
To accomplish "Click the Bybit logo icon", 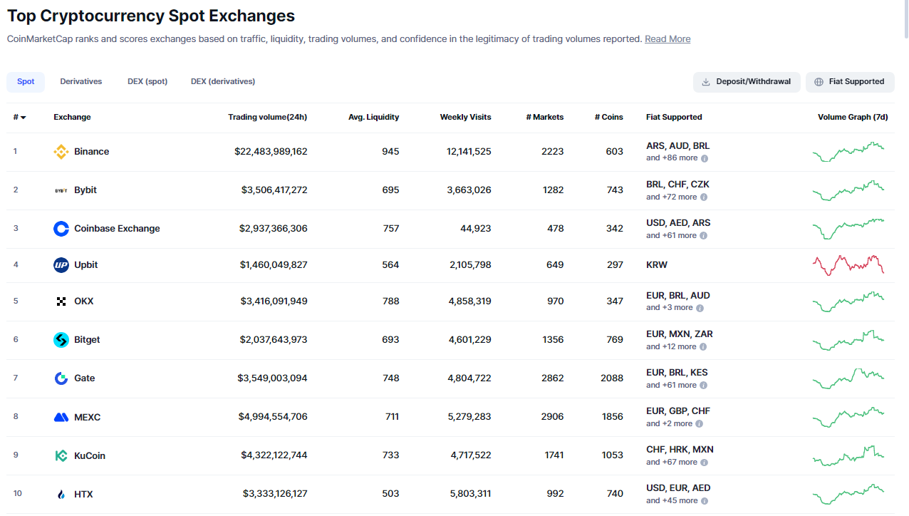I will click(x=61, y=190).
